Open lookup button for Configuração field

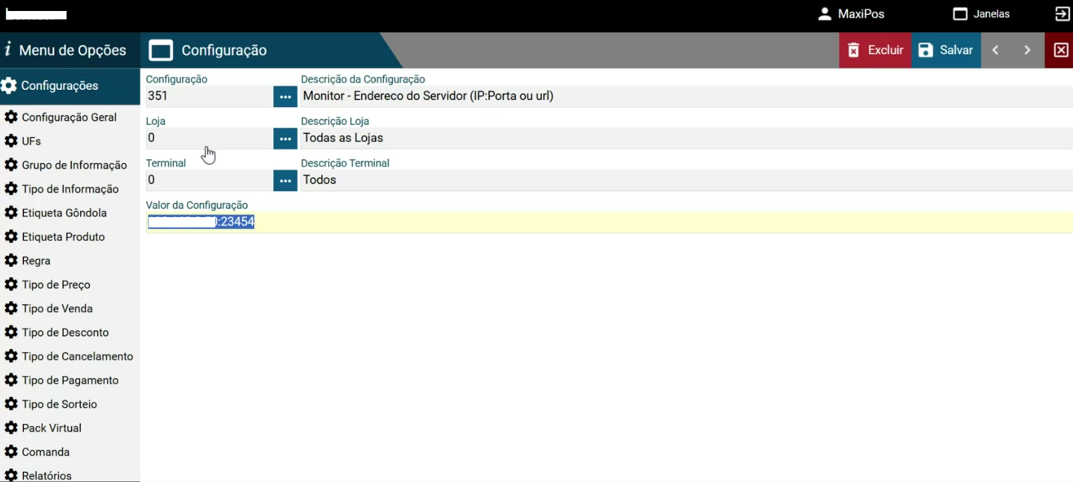[285, 96]
